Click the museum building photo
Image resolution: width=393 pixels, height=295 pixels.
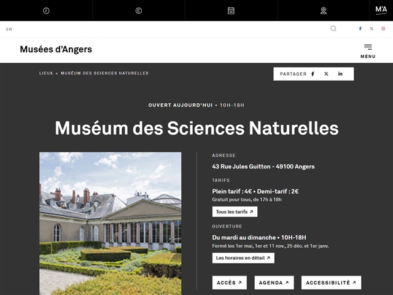coord(111,224)
